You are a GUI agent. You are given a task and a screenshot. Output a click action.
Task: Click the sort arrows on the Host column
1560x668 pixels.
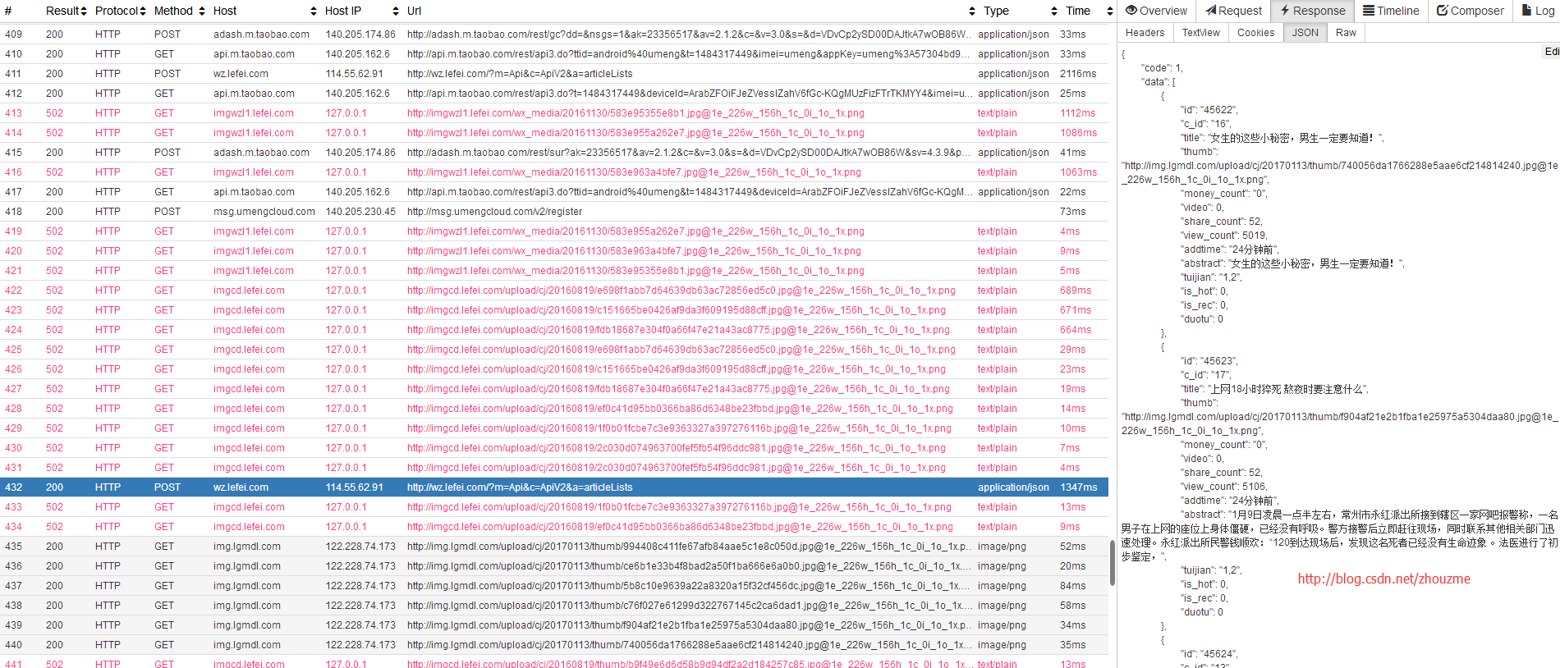pos(314,11)
